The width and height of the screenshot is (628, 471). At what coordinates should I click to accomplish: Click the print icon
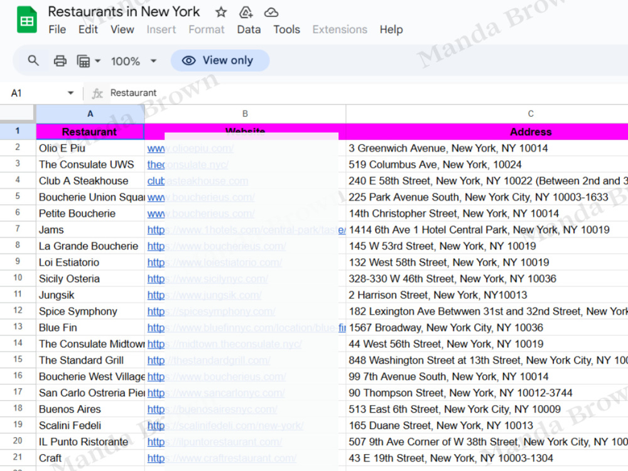coord(60,61)
